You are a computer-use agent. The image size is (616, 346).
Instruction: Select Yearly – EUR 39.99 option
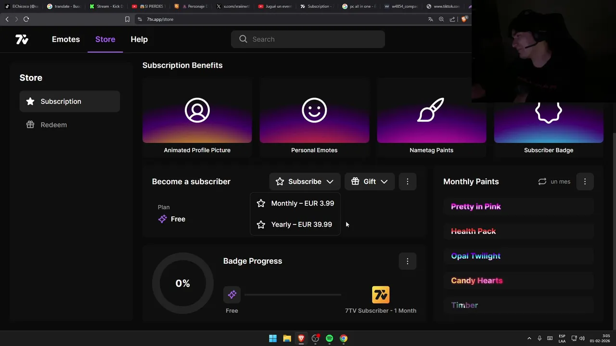tap(295, 224)
